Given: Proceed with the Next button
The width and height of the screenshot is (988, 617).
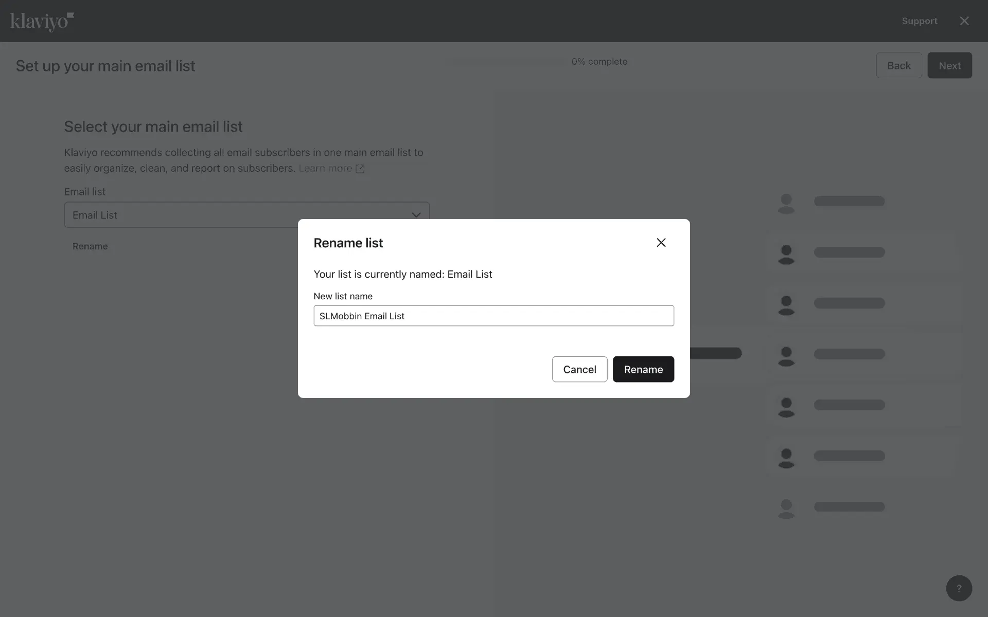Looking at the screenshot, I should pos(949,65).
